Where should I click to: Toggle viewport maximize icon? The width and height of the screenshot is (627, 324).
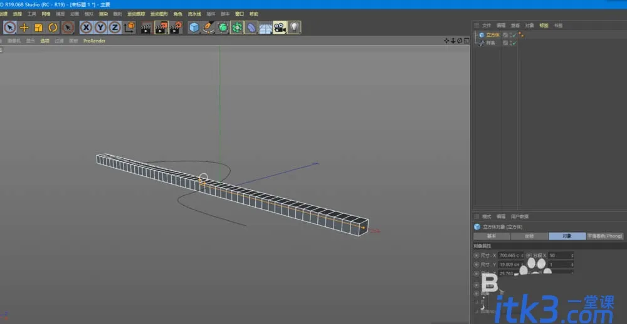(x=466, y=41)
